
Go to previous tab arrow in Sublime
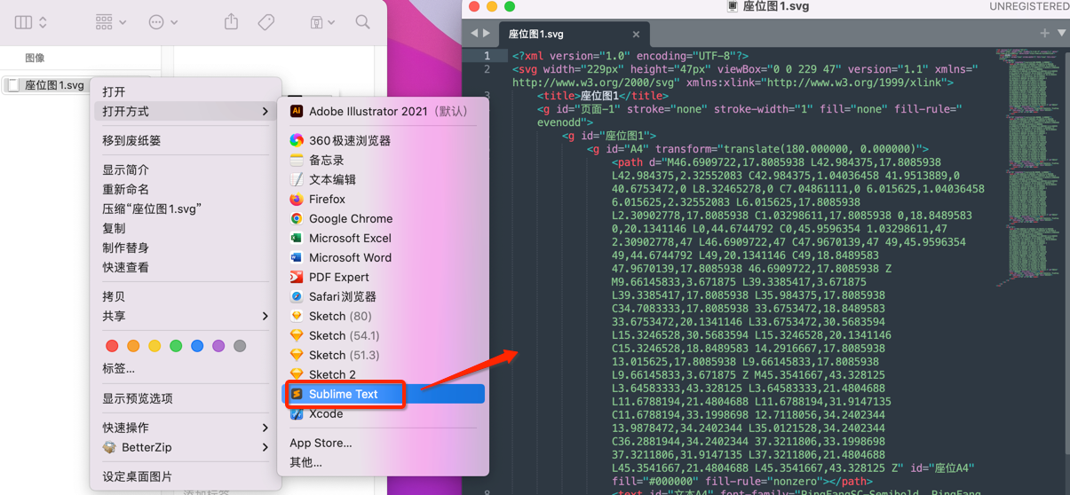click(474, 34)
